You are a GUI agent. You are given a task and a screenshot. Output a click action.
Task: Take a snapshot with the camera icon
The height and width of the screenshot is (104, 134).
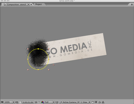coord(36,102)
